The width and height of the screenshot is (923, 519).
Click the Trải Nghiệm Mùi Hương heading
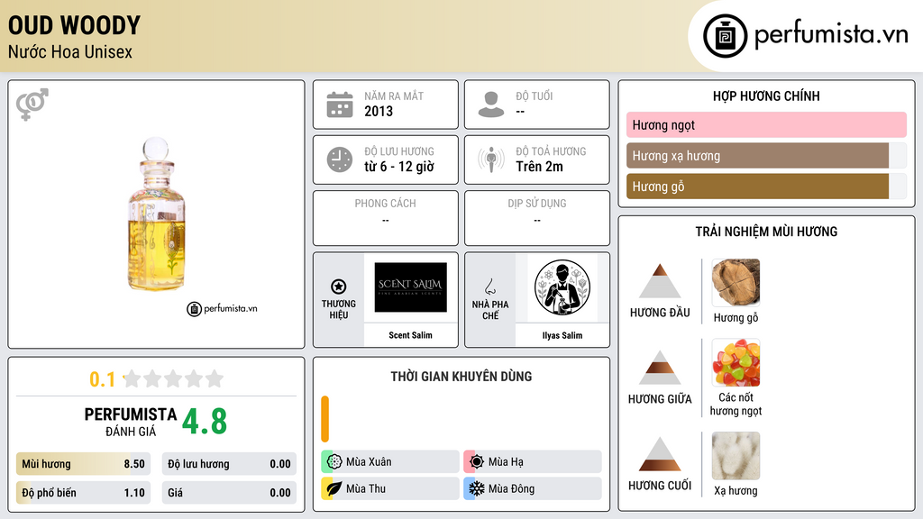coord(766,232)
